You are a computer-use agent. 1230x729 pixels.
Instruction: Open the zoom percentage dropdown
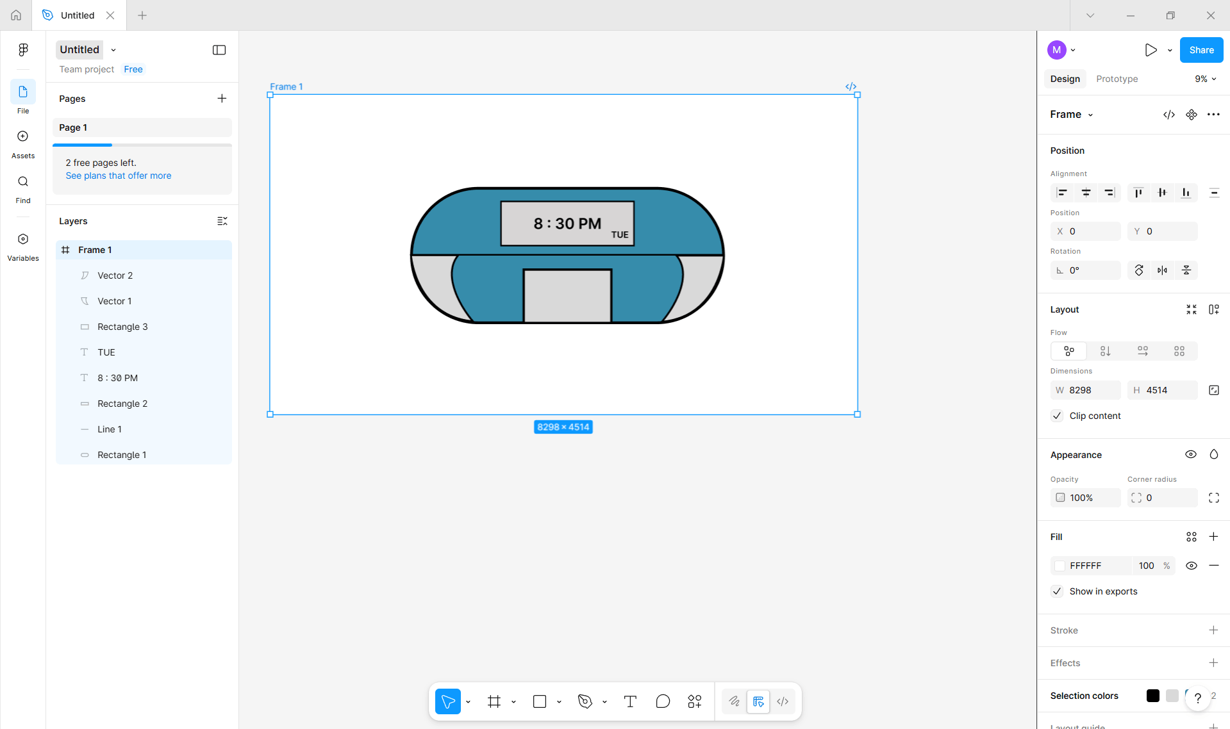pyautogui.click(x=1205, y=79)
